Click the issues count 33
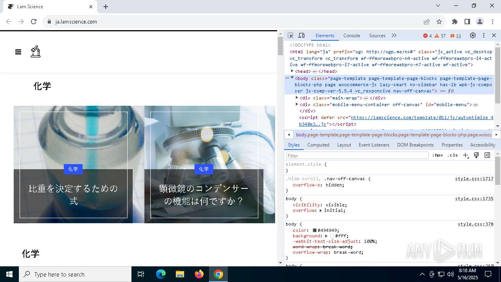The image size is (501, 282). pos(456,36)
